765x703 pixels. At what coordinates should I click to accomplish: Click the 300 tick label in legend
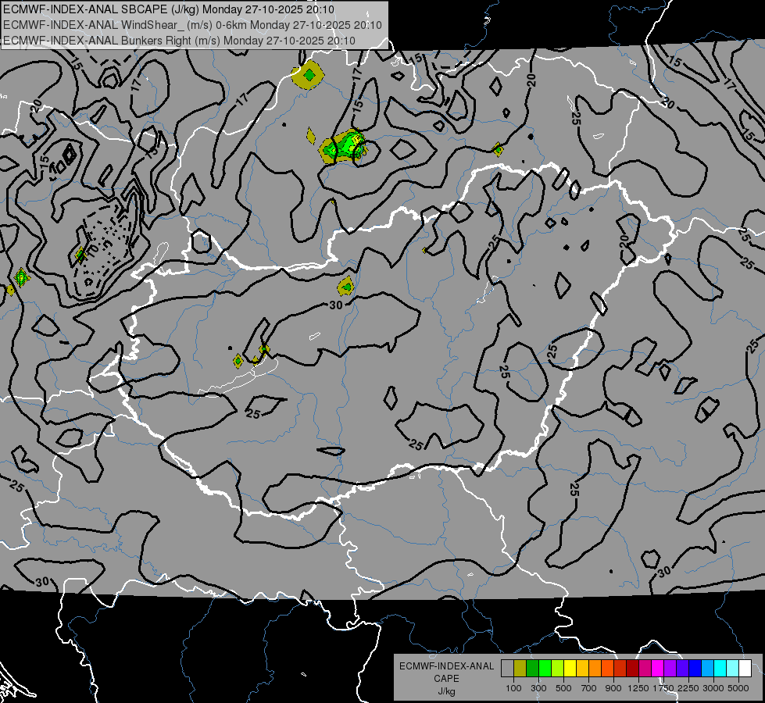pyautogui.click(x=538, y=688)
